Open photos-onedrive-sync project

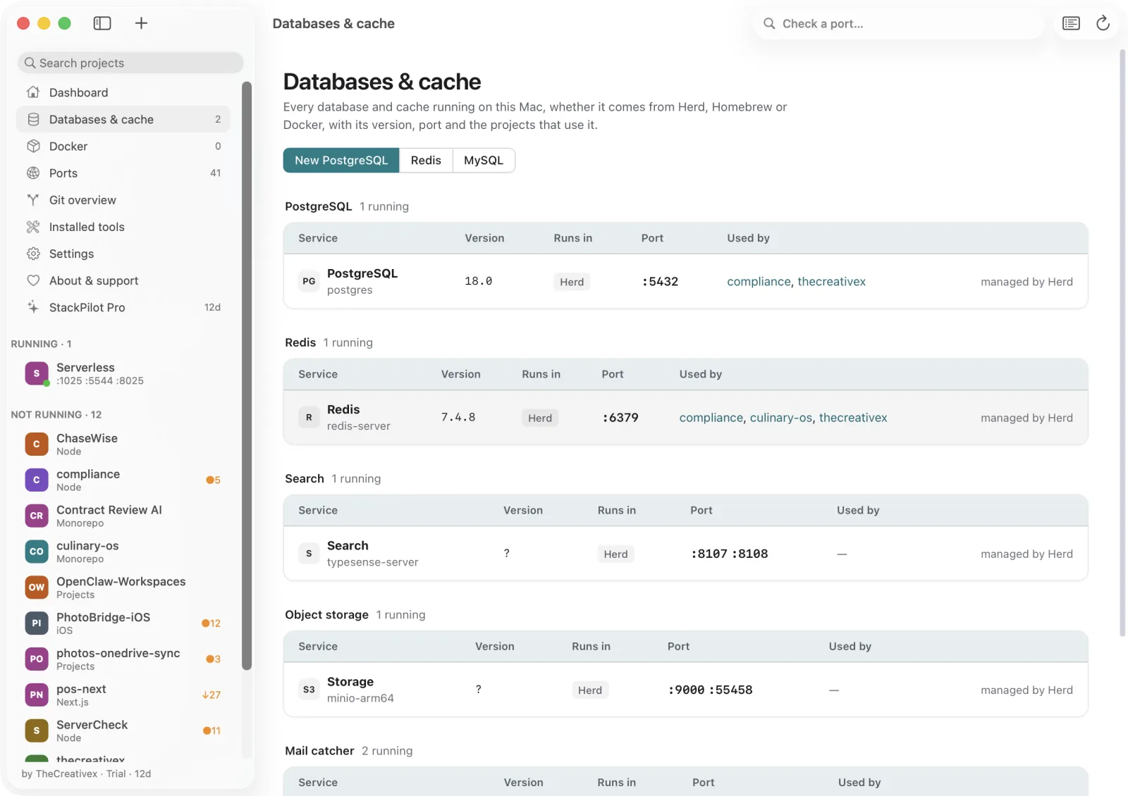[x=123, y=659]
